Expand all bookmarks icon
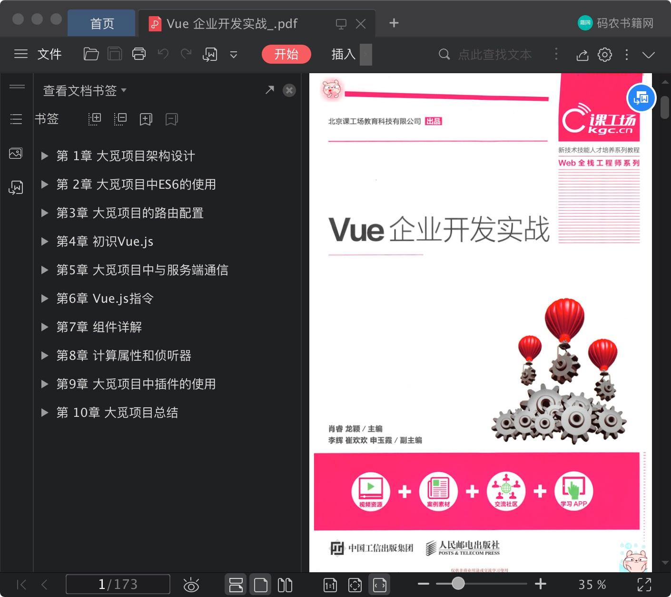The width and height of the screenshot is (671, 597). [95, 119]
